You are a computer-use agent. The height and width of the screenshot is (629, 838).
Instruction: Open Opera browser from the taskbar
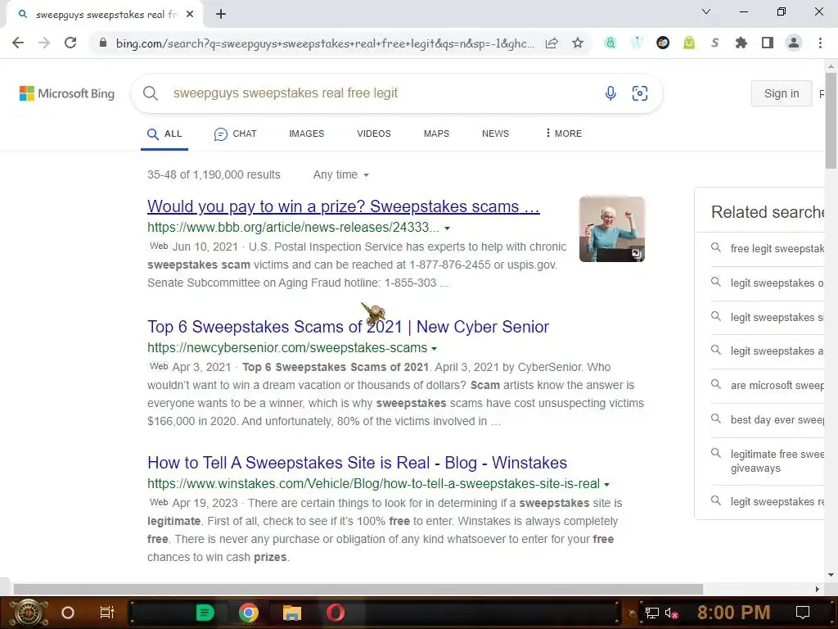point(336,613)
